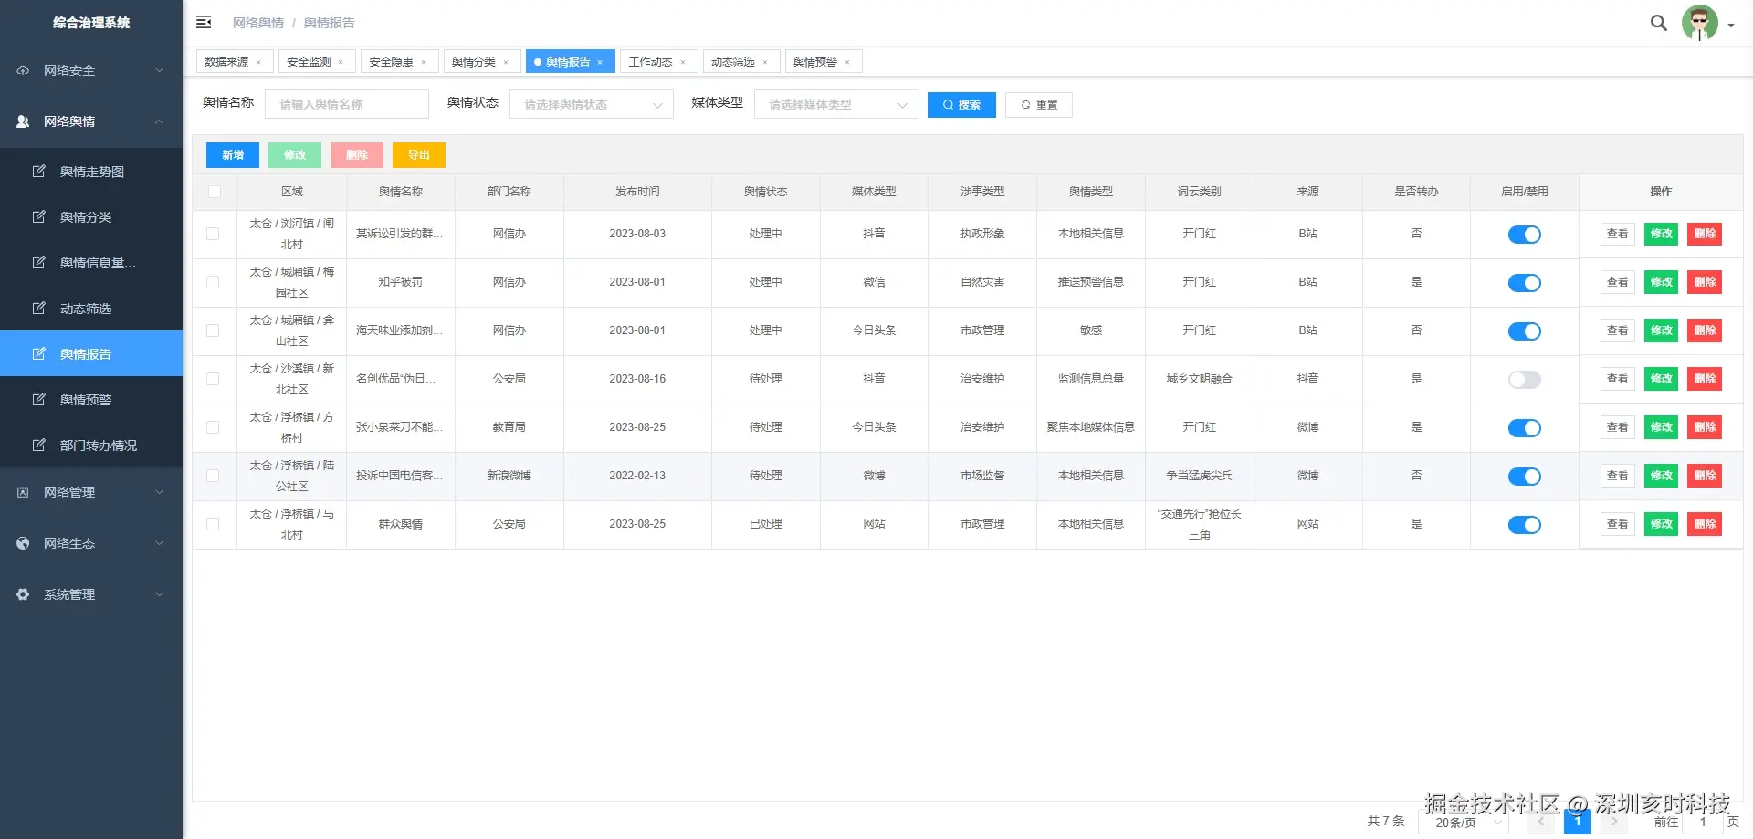This screenshot has width=1753, height=839.
Task: Open the 20条/页 page size dropdown
Action: pyautogui.click(x=1463, y=823)
